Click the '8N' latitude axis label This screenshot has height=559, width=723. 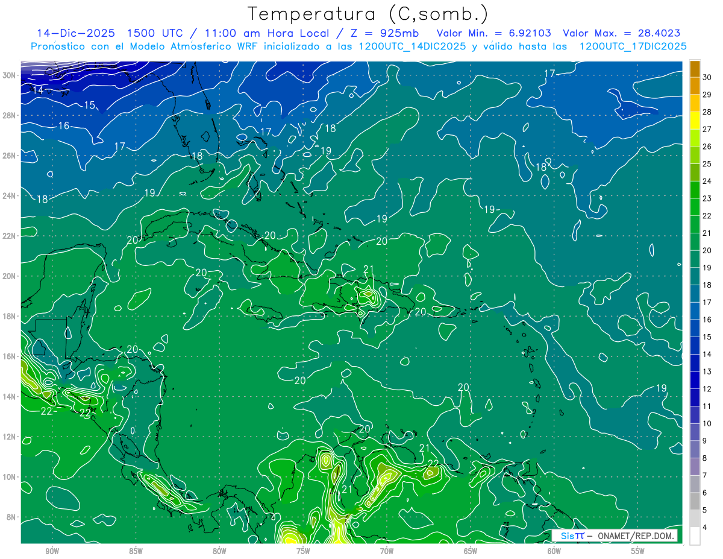[x=11, y=517]
